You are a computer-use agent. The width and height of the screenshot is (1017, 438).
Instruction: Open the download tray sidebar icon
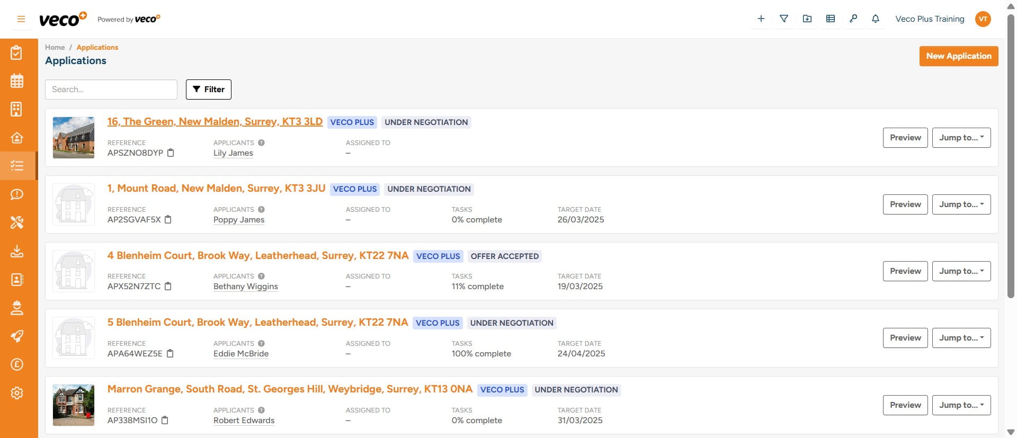[17, 251]
